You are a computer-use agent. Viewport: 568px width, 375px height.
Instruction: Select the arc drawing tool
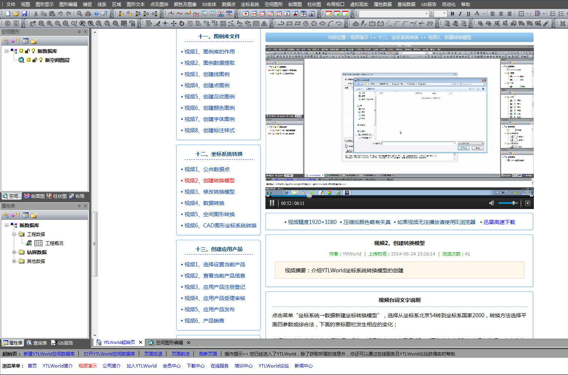coord(330,23)
